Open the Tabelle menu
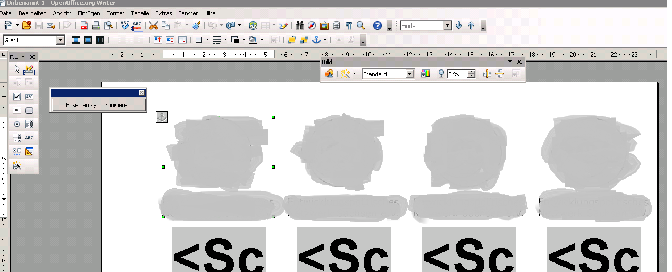This screenshot has height=272, width=672. [x=140, y=13]
